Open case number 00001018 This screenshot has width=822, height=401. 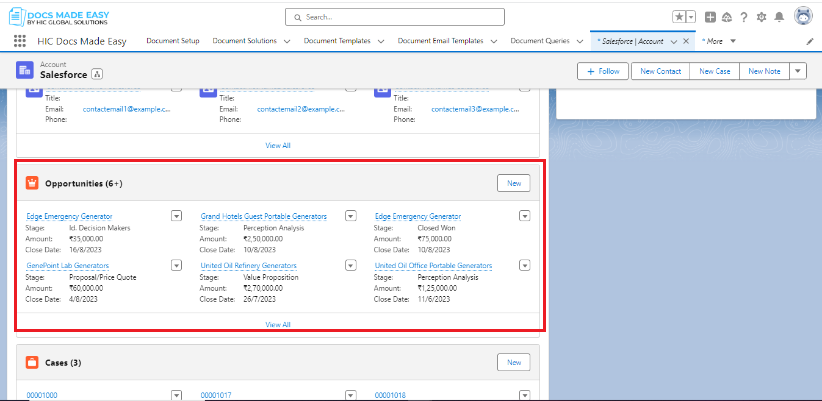tap(391, 396)
